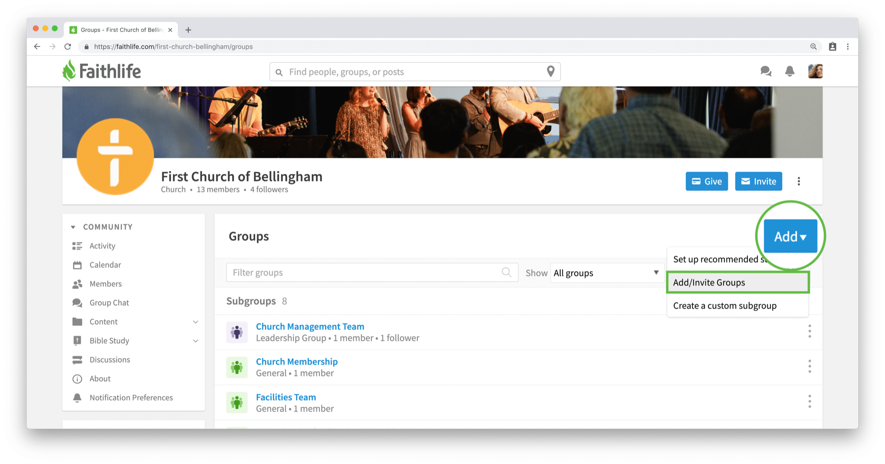This screenshot has width=885, height=464.
Task: Click the Give button
Action: (707, 181)
